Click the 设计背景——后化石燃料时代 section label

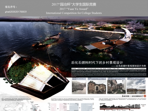point(133,96)
